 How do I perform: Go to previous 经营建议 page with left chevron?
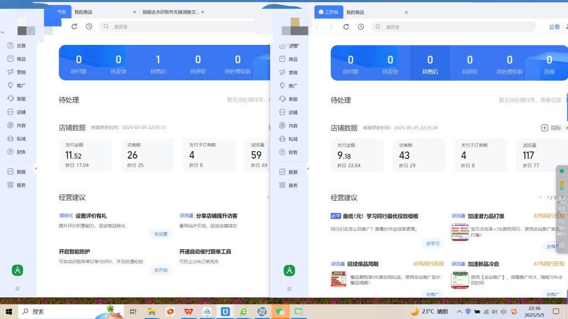coord(540,197)
